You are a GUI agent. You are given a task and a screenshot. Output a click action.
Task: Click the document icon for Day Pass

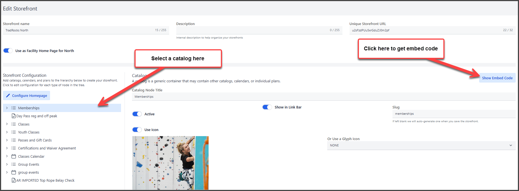tap(13, 116)
